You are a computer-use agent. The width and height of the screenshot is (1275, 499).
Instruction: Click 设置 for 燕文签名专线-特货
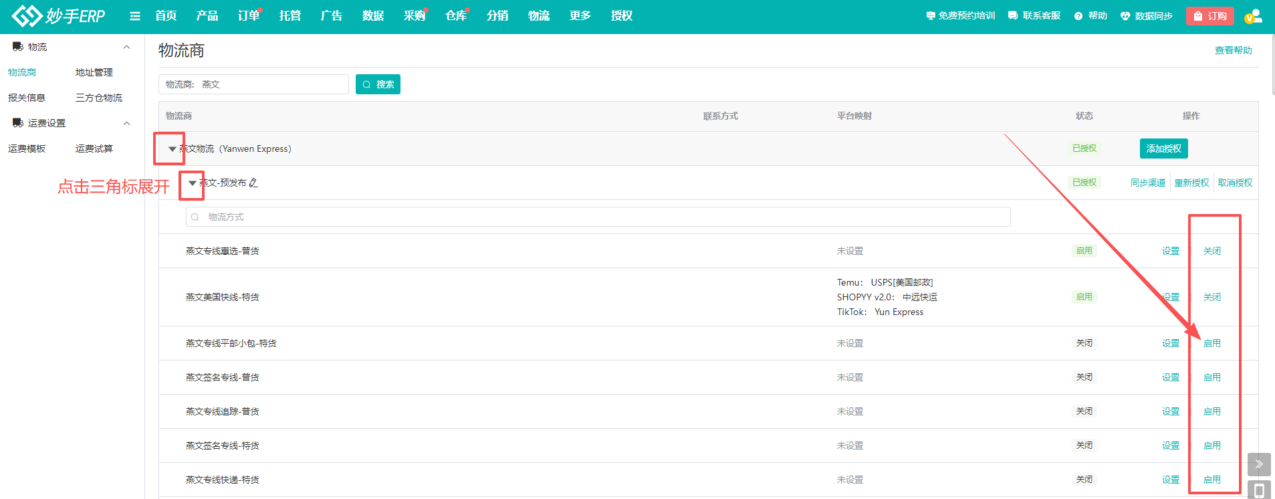click(1171, 445)
